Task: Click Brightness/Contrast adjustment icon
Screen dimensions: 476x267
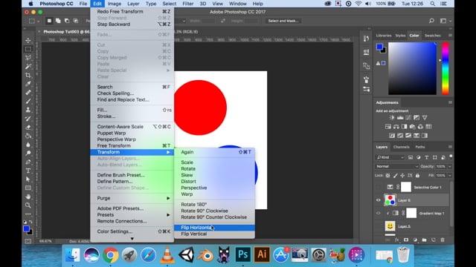Action: pos(392,117)
